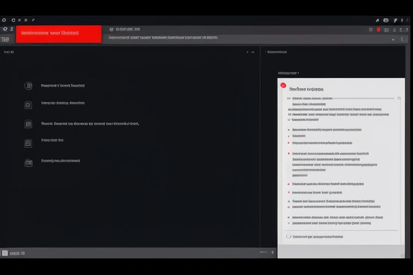Click the fifth icon in the left list
Image resolution: width=413 pixels, height=275 pixels.
click(28, 163)
